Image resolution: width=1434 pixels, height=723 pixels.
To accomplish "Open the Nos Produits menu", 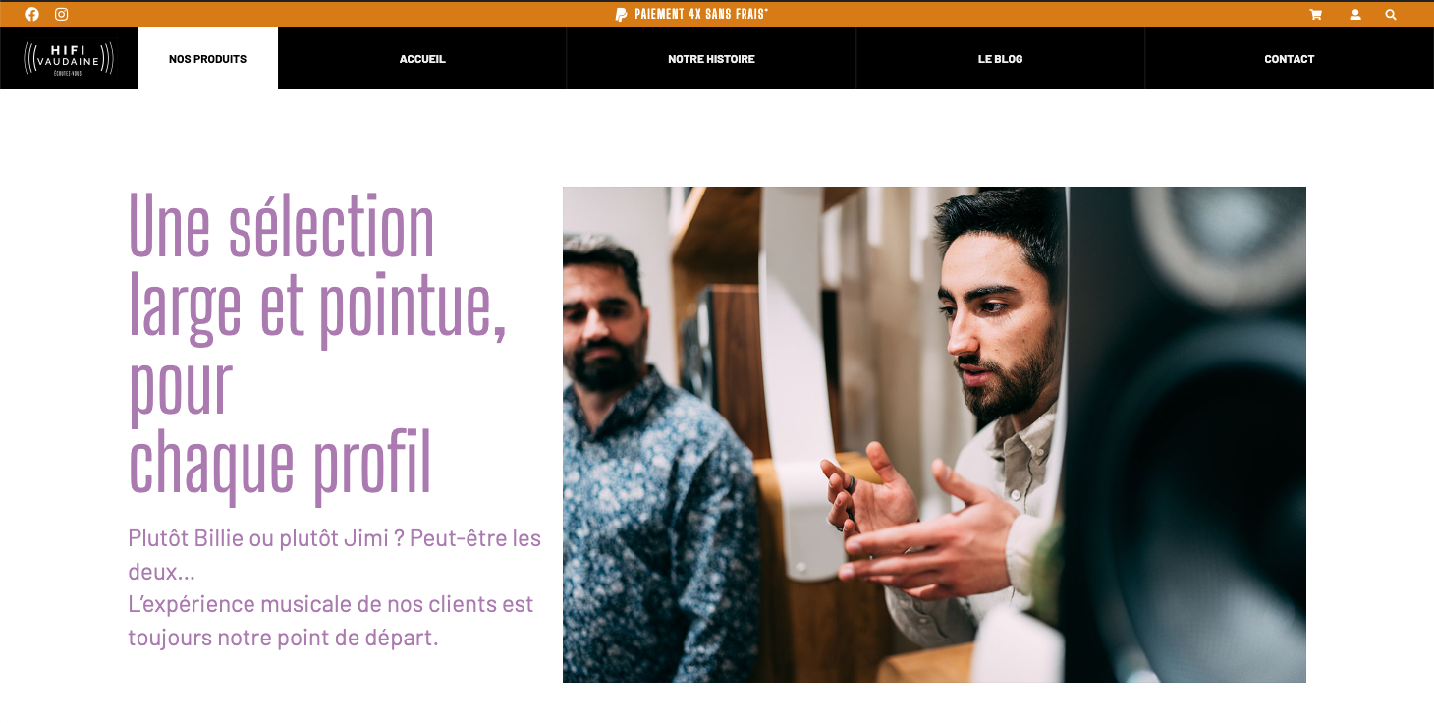I will pyautogui.click(x=207, y=59).
